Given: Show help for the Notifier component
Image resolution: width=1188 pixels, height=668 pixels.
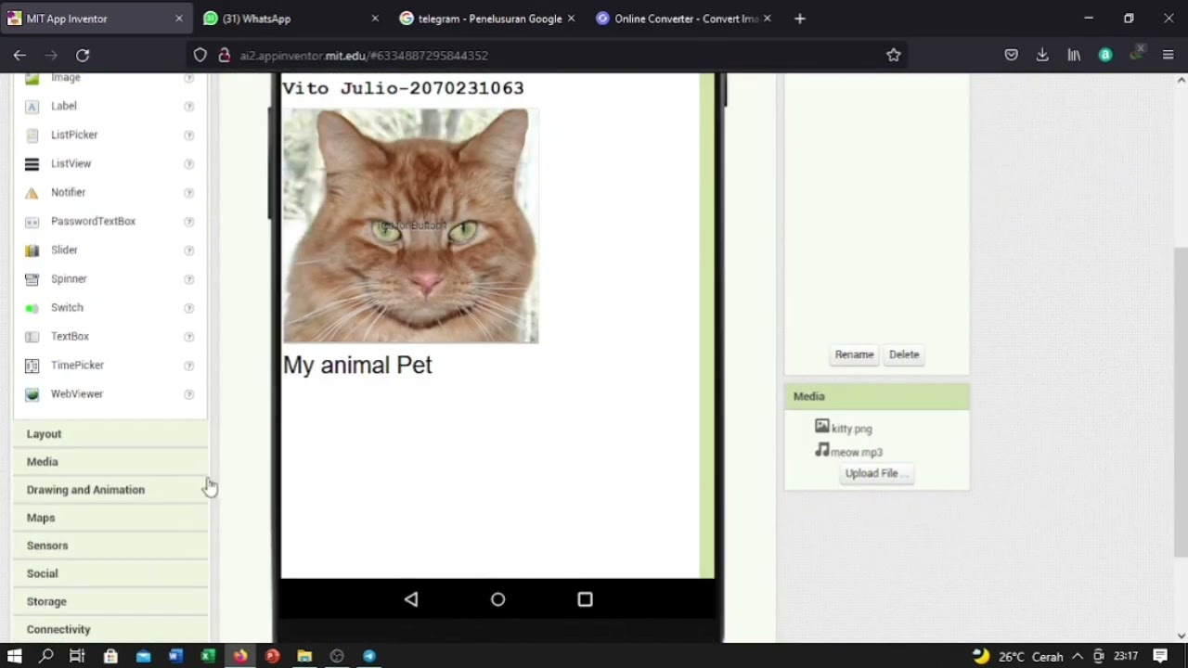Looking at the screenshot, I should [188, 192].
